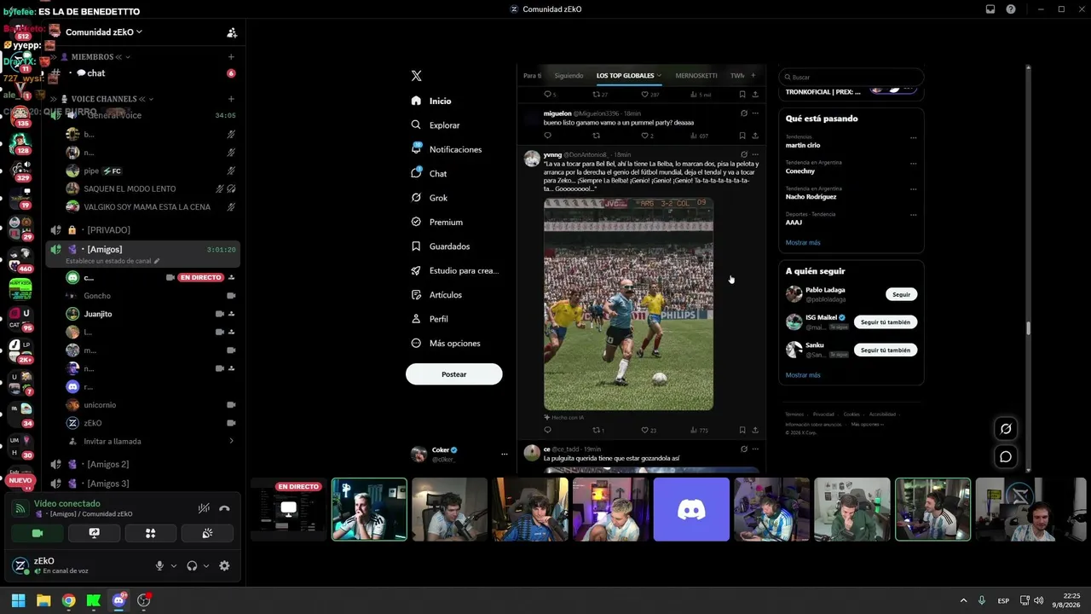Click the scrollbar thumb beside the stream

pyautogui.click(x=1028, y=328)
